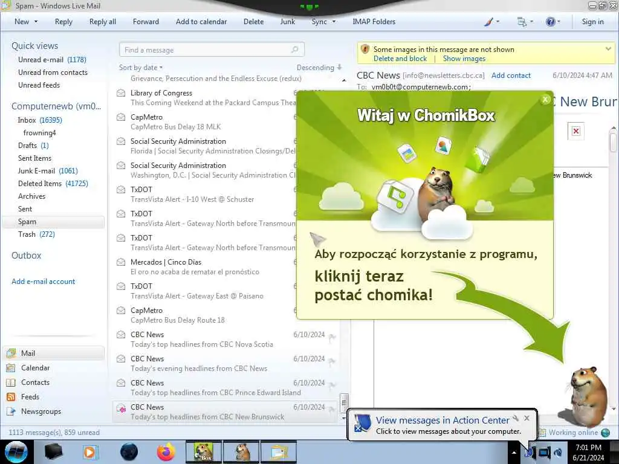Open the Windows Live Mail taskbar button
The image size is (619, 464).
(279, 452)
